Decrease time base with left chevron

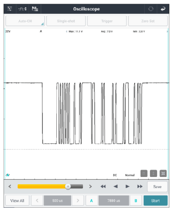(37, 201)
